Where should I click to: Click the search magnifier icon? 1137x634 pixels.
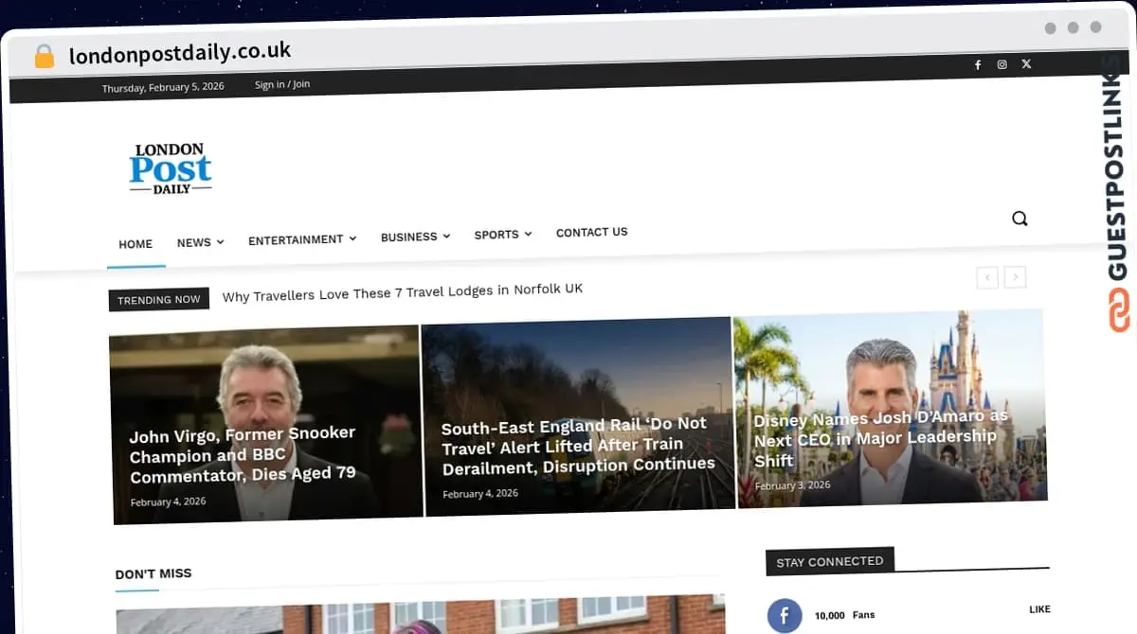click(x=1020, y=219)
